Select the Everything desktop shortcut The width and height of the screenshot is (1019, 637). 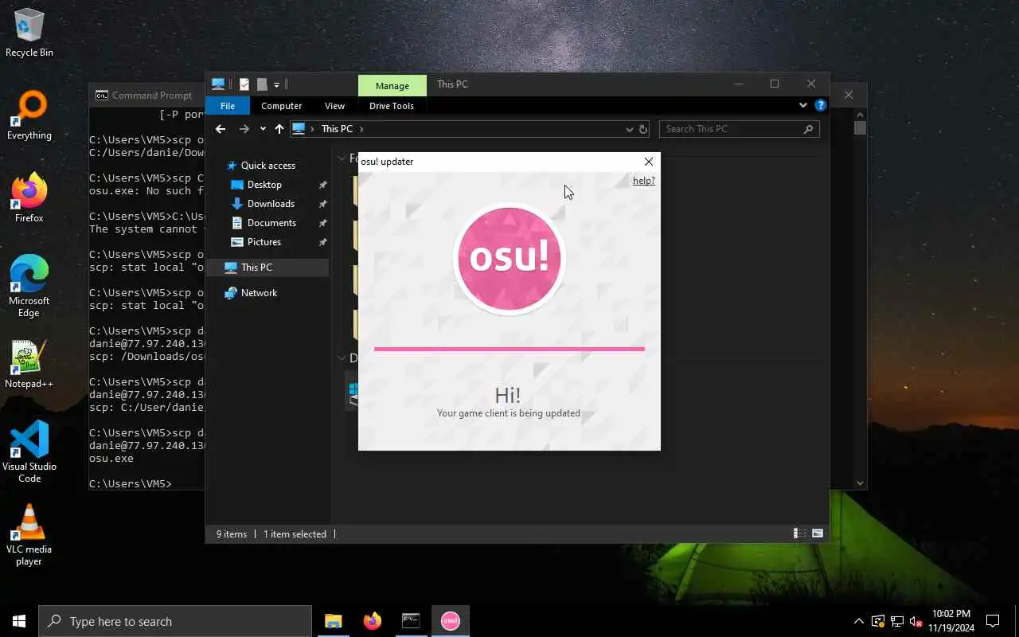pyautogui.click(x=29, y=116)
